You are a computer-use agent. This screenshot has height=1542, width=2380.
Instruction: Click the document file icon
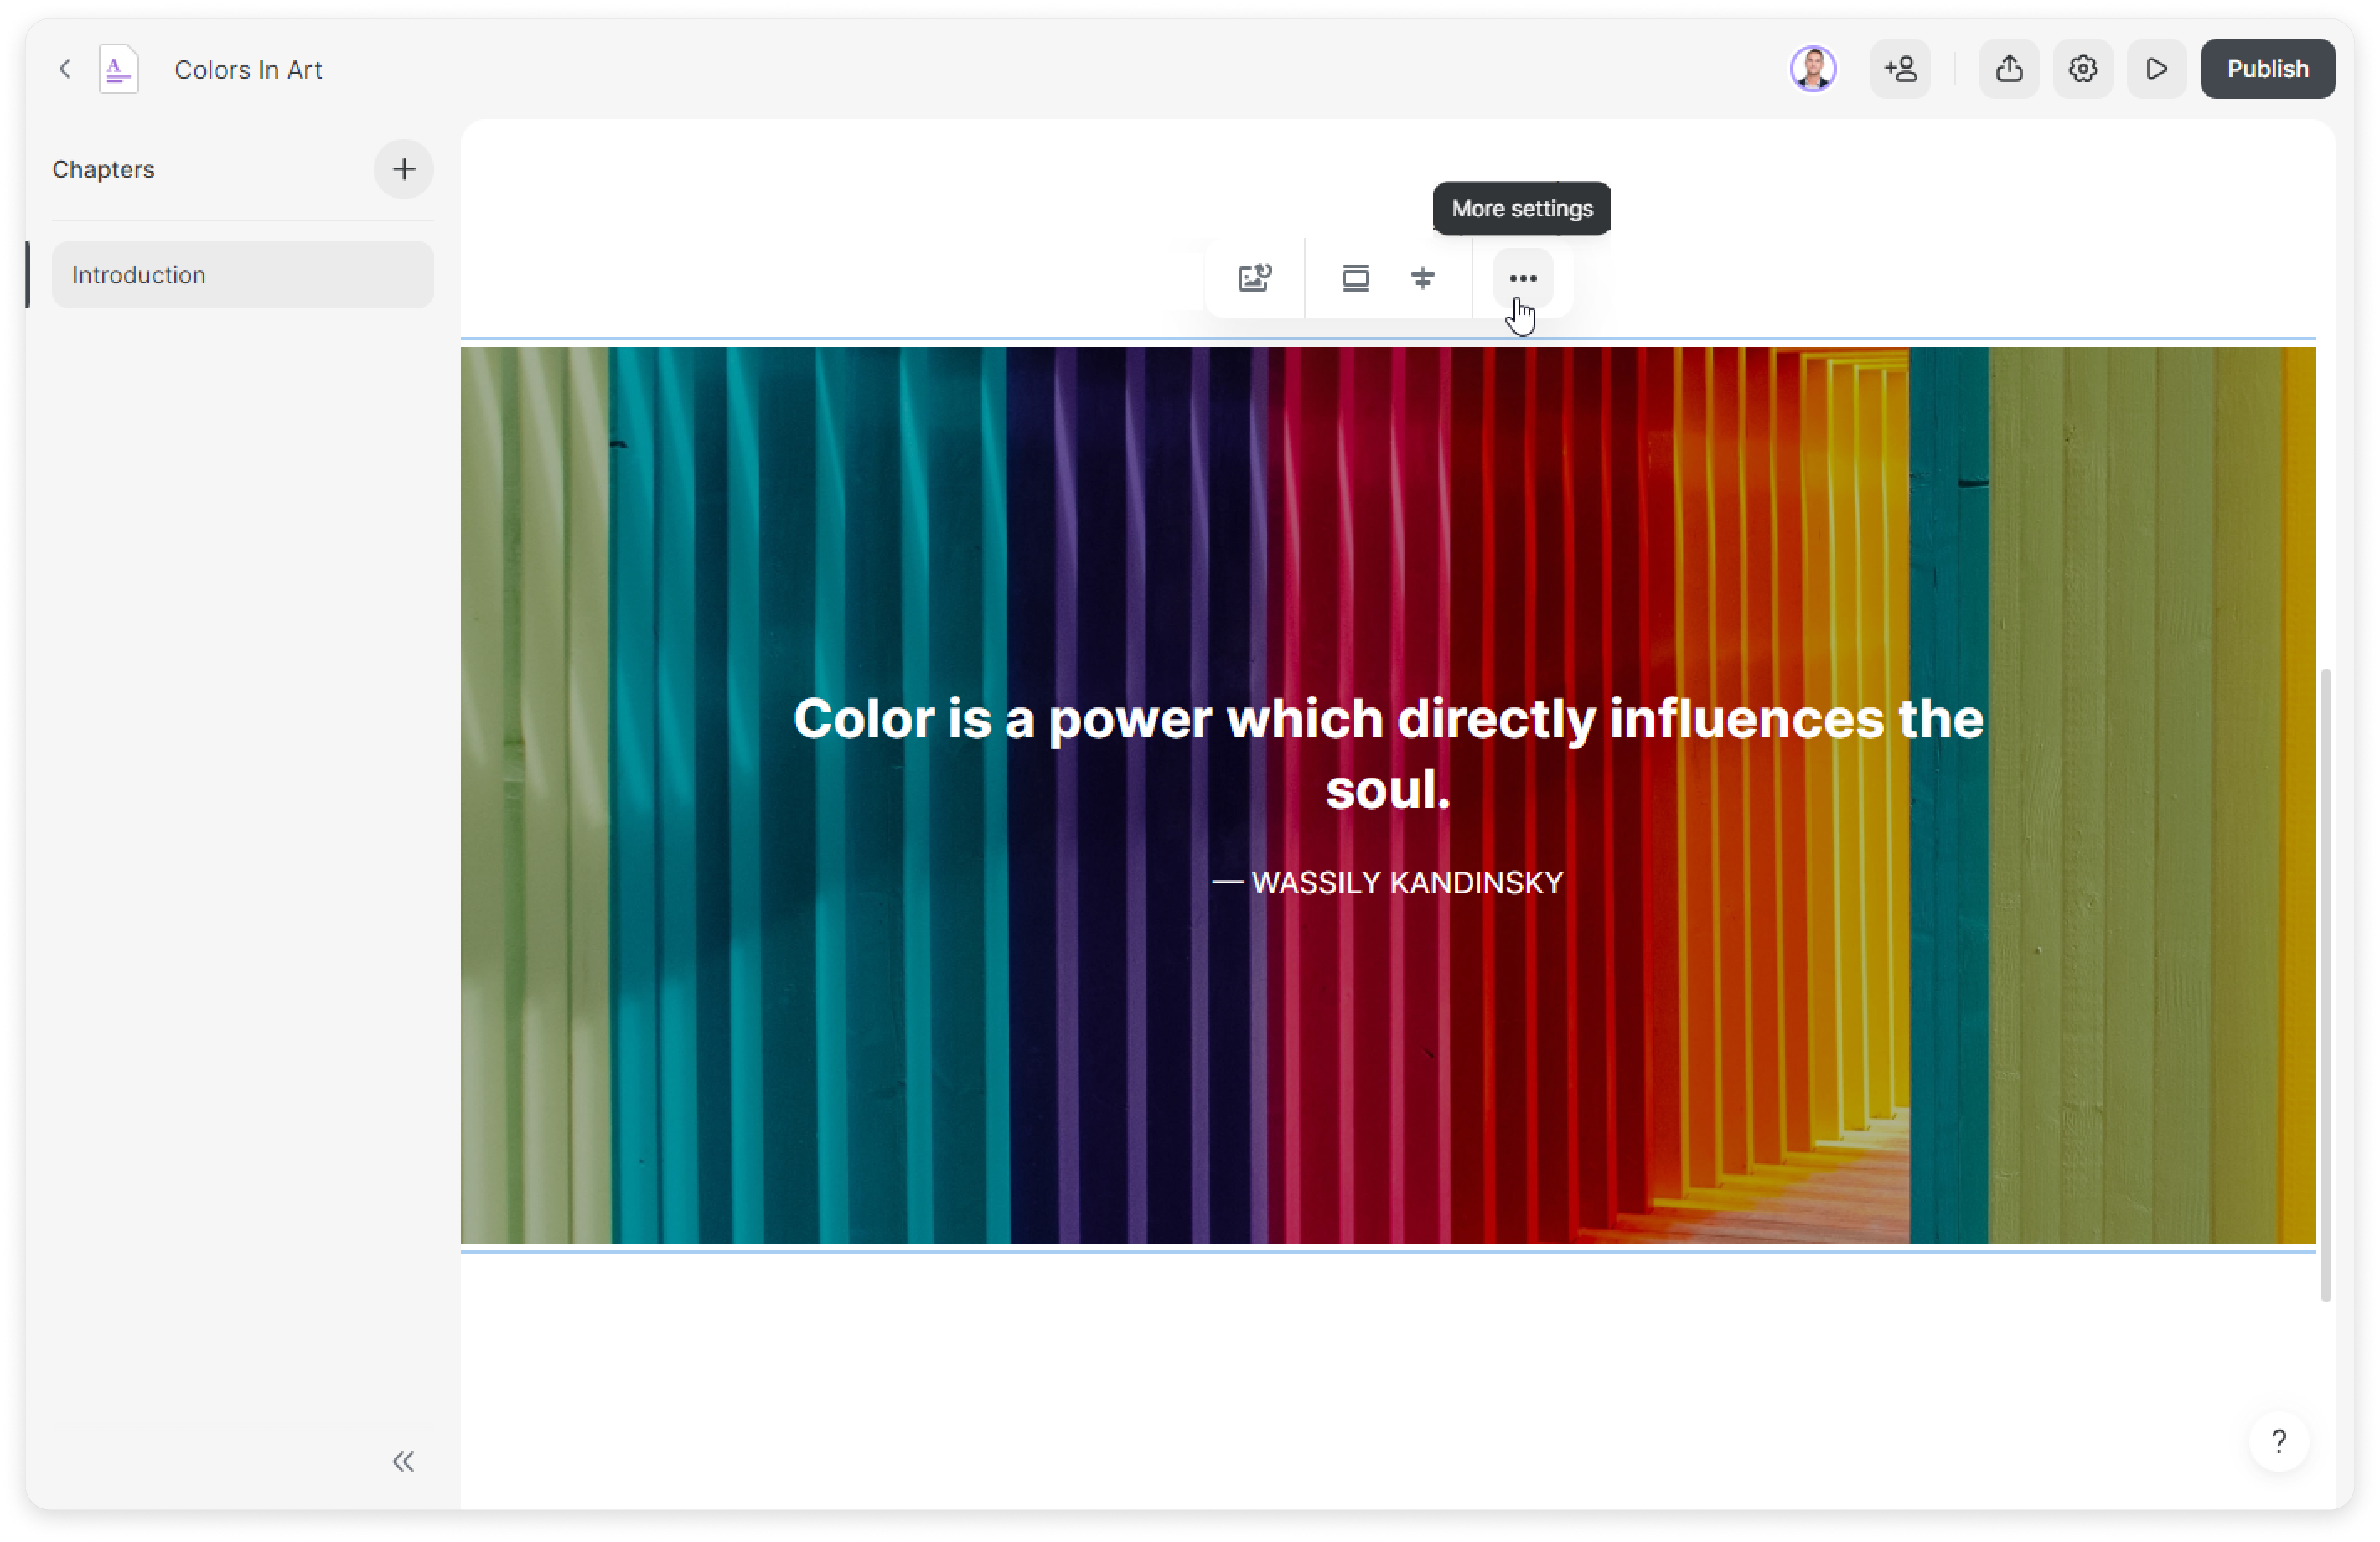(x=118, y=69)
